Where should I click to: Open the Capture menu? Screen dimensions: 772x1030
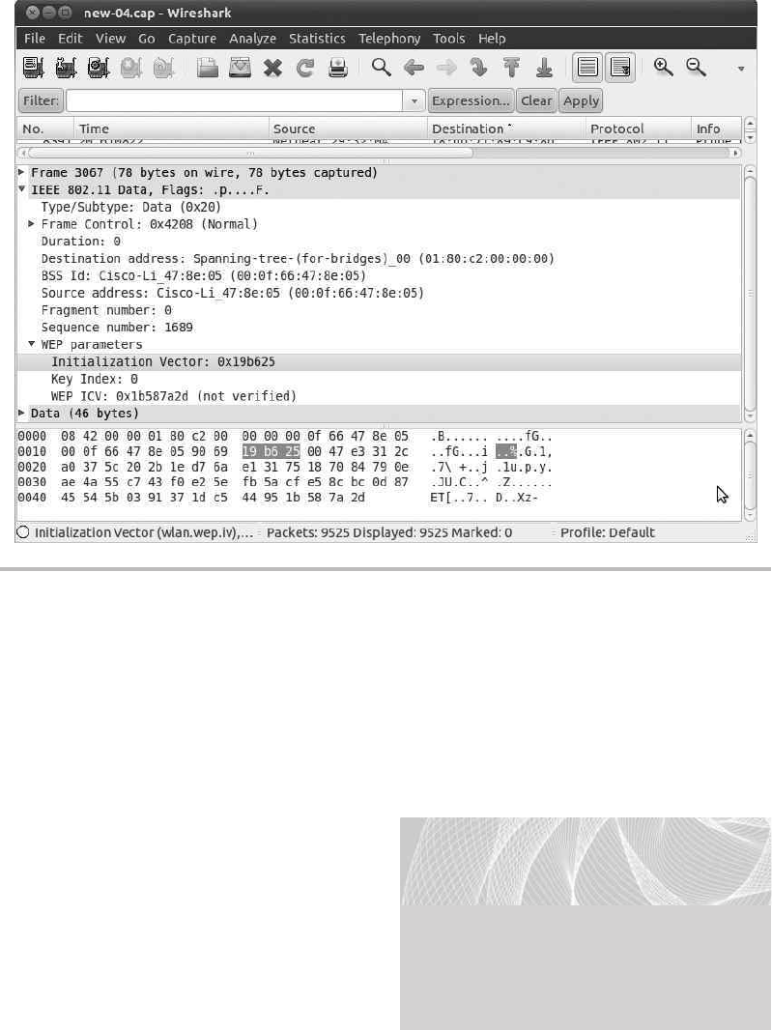click(192, 38)
